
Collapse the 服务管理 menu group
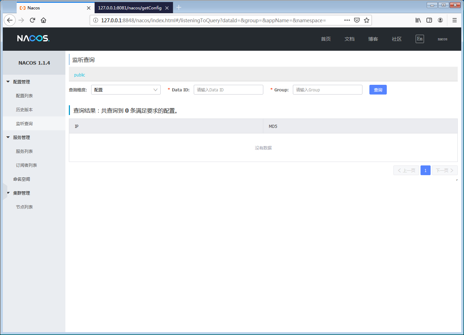pos(34,137)
